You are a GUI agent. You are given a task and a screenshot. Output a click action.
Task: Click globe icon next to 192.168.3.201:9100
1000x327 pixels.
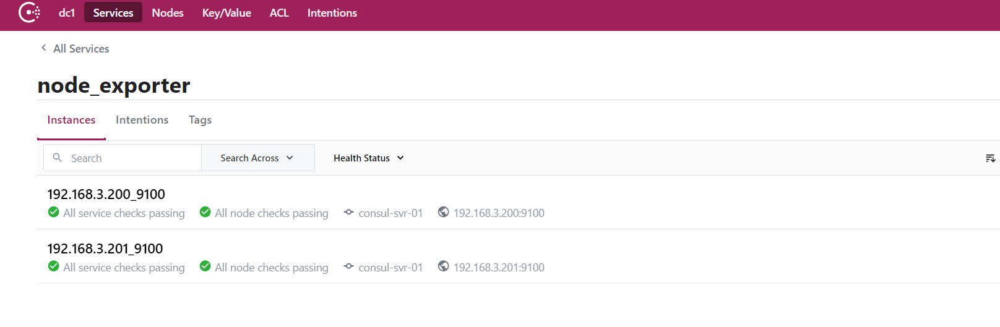pyautogui.click(x=443, y=266)
